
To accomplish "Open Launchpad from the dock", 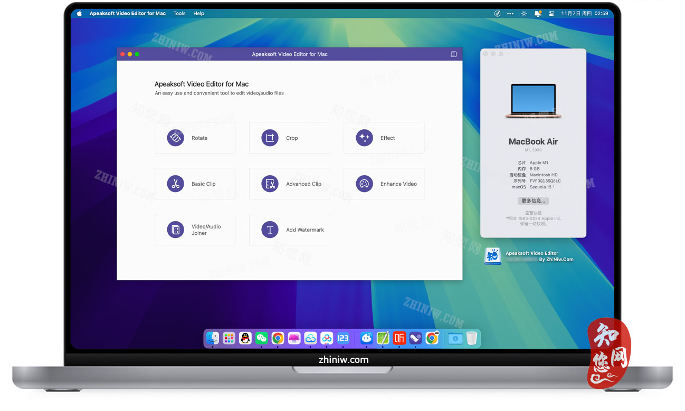I will (229, 338).
